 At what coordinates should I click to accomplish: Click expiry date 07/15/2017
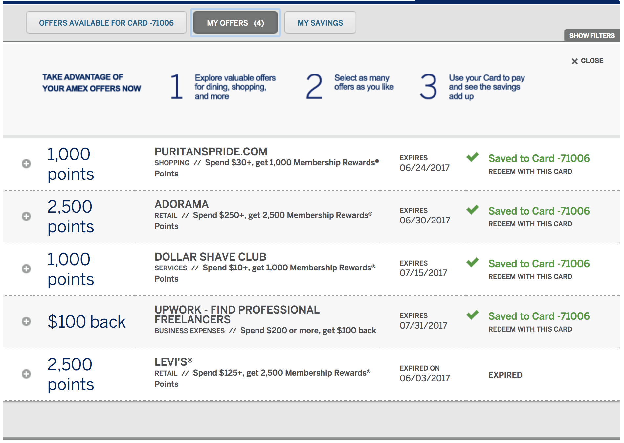(x=423, y=273)
